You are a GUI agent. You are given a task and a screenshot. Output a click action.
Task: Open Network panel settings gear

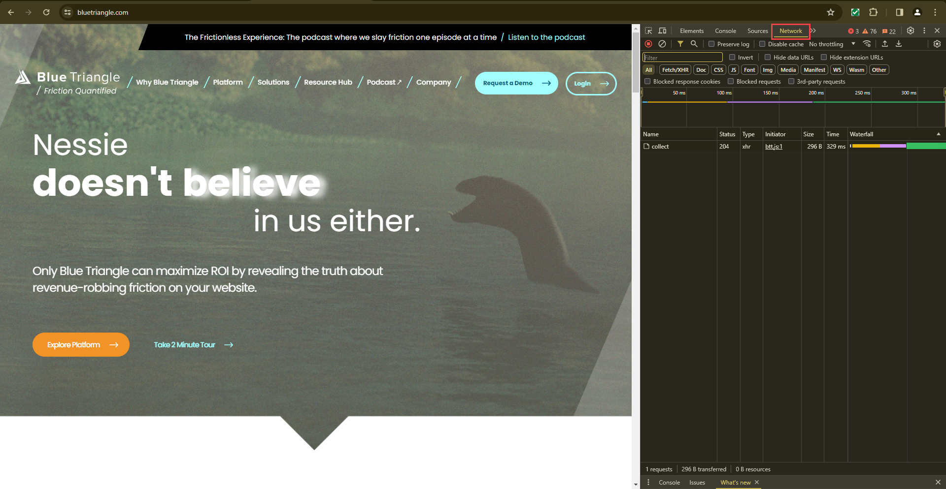point(937,44)
